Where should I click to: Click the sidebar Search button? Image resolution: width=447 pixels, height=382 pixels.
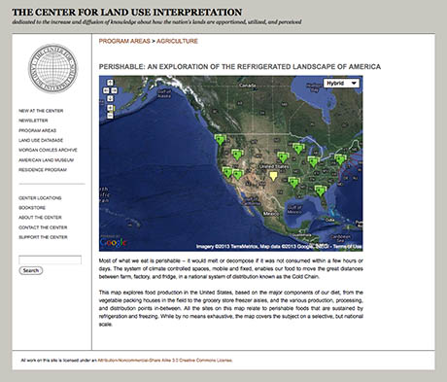point(31,270)
